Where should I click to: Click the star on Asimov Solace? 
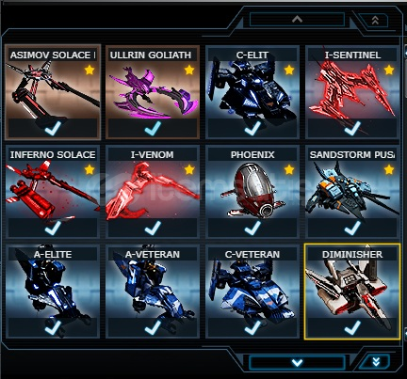pyautogui.click(x=90, y=70)
